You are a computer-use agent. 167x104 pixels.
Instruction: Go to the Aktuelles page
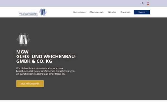[112, 12]
